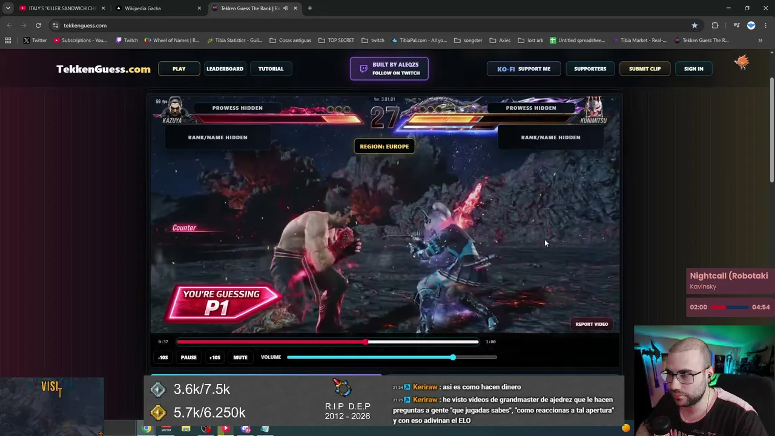The image size is (775, 436).
Task: Open the PLAY page in site navigation
Action: (179, 68)
